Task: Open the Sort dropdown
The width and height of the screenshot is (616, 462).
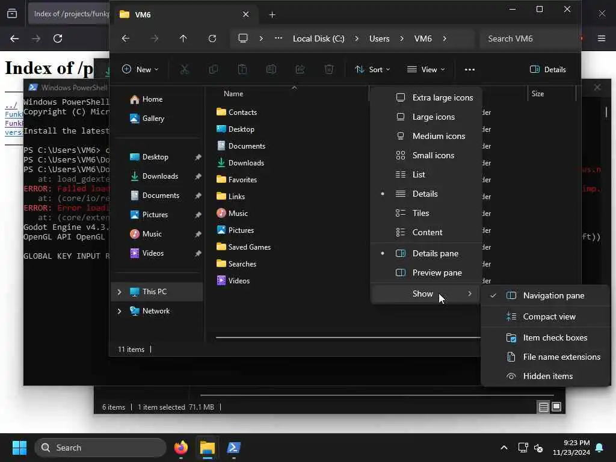Action: (372, 70)
